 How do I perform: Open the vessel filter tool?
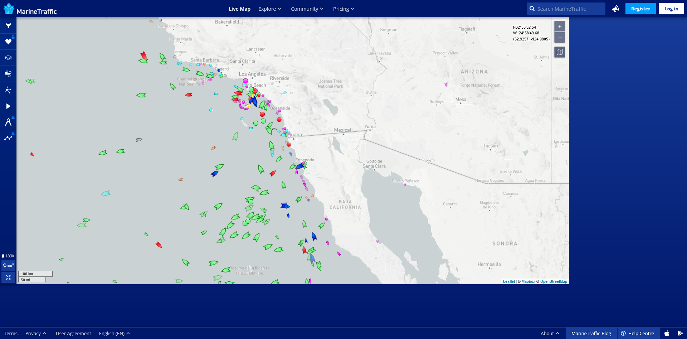[x=8, y=25]
